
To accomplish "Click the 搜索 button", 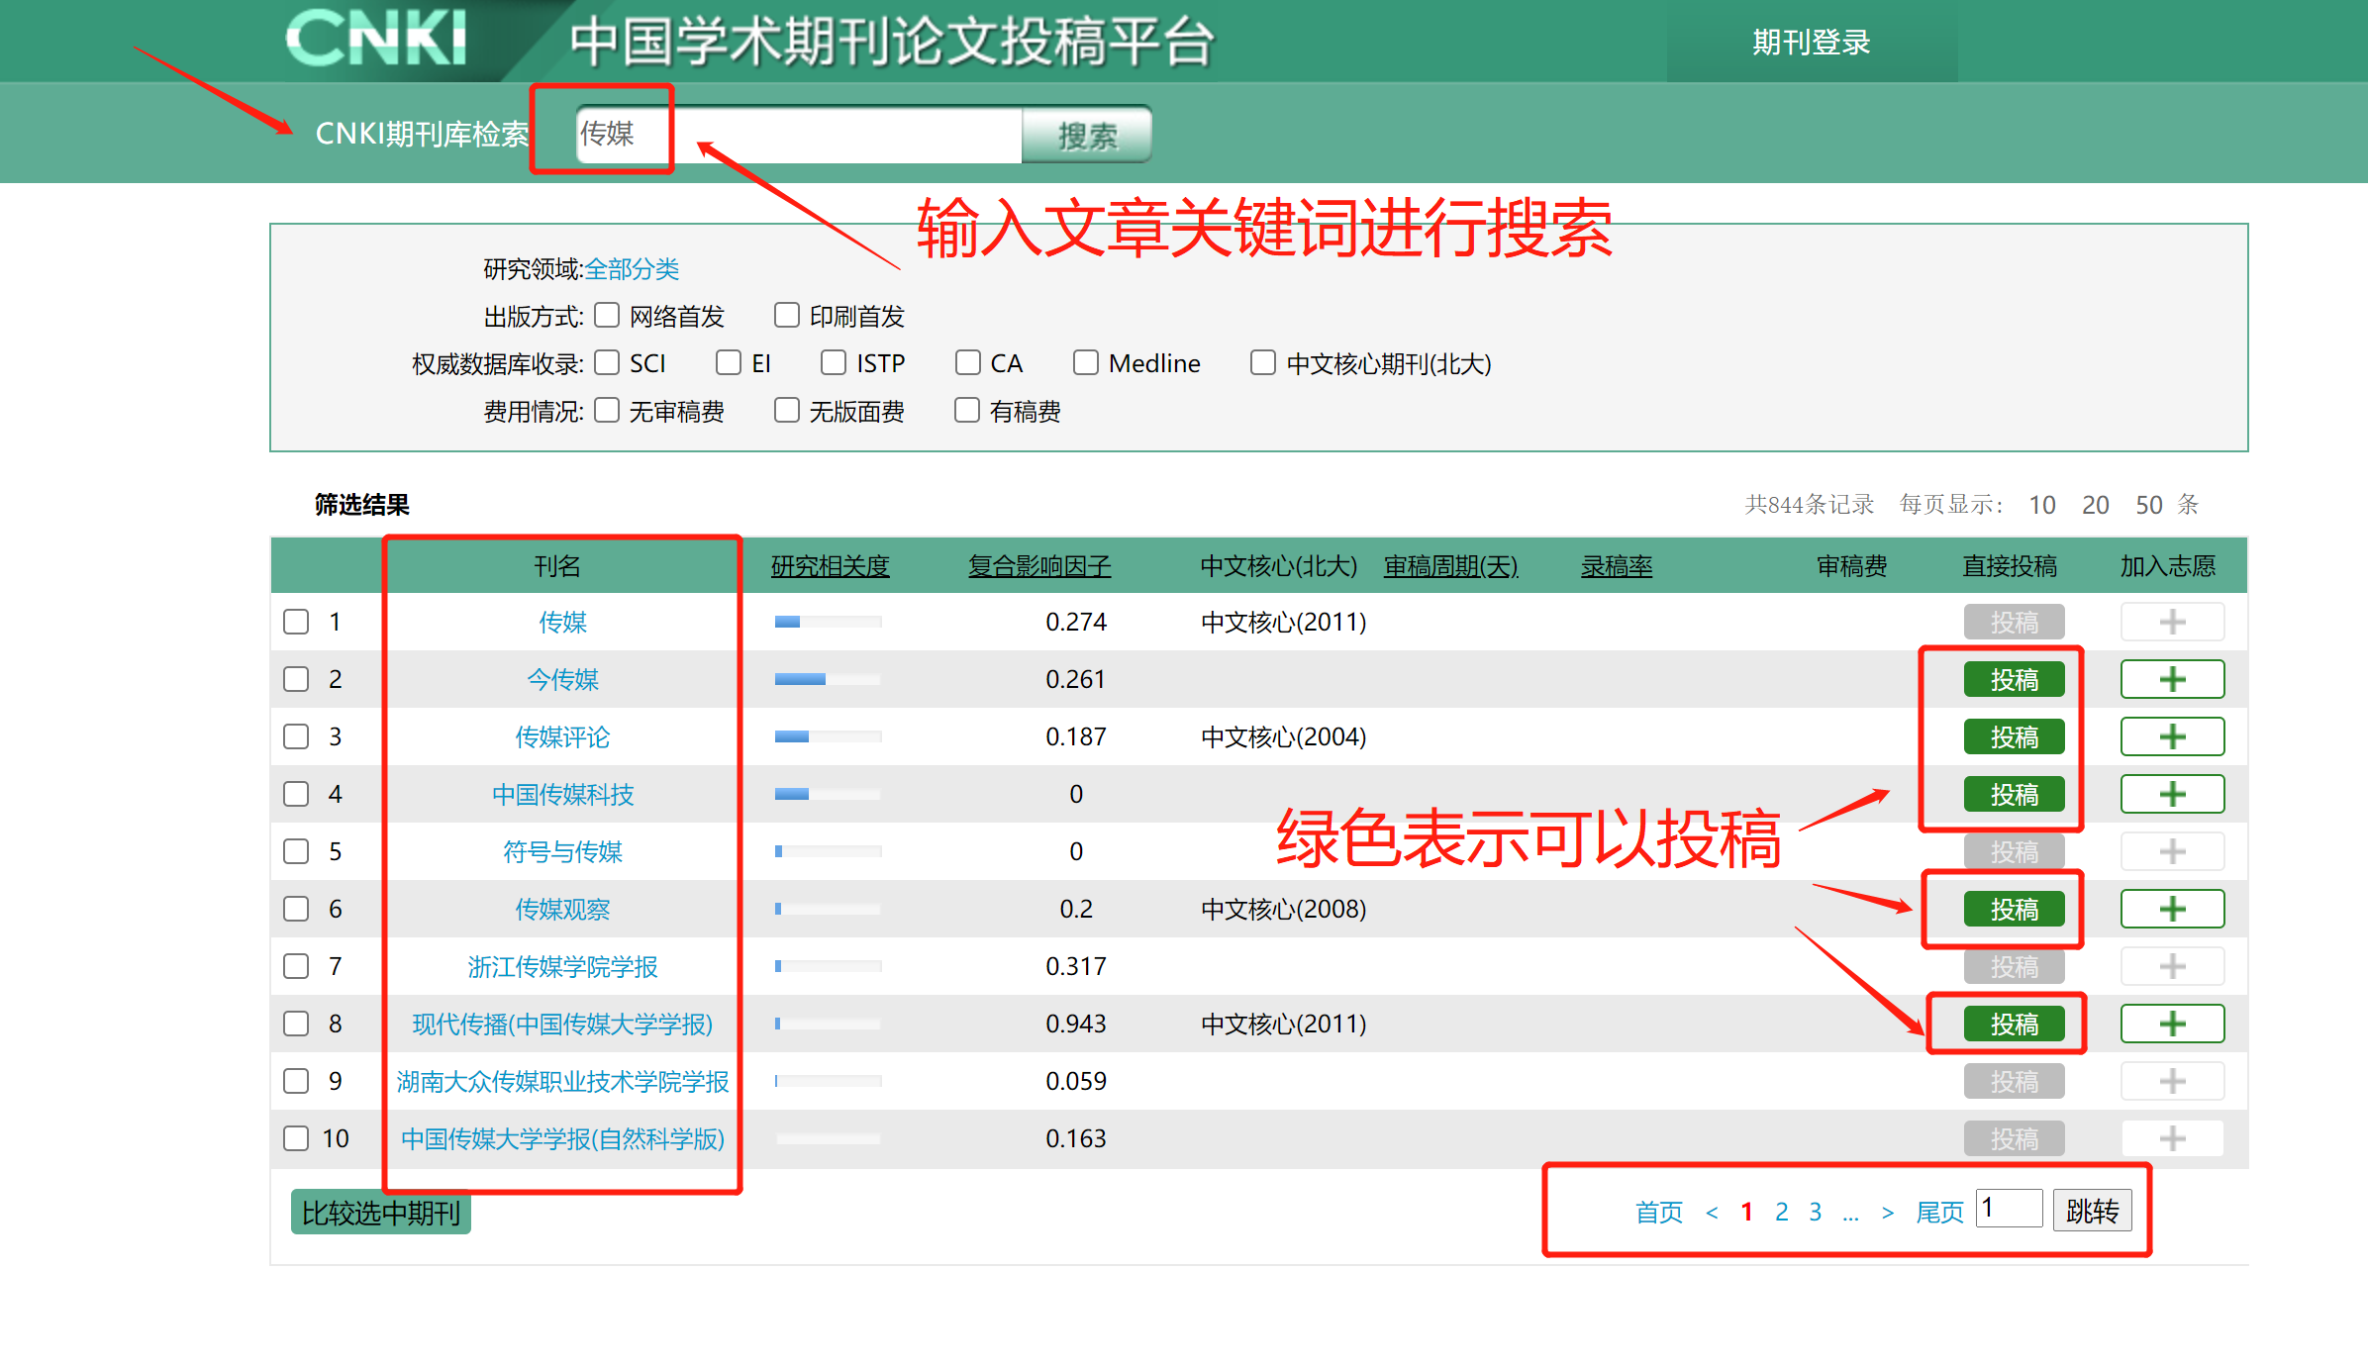I will pos(1087,135).
